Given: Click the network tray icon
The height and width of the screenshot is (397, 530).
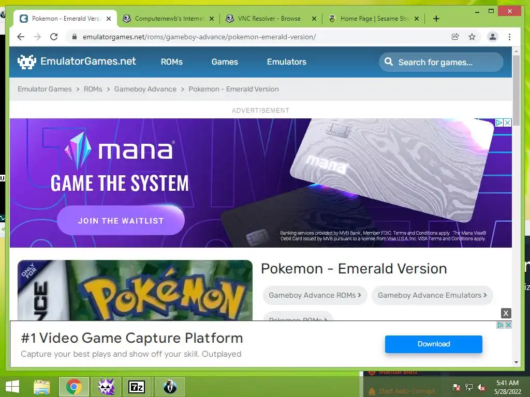Looking at the screenshot, I should (x=469, y=387).
